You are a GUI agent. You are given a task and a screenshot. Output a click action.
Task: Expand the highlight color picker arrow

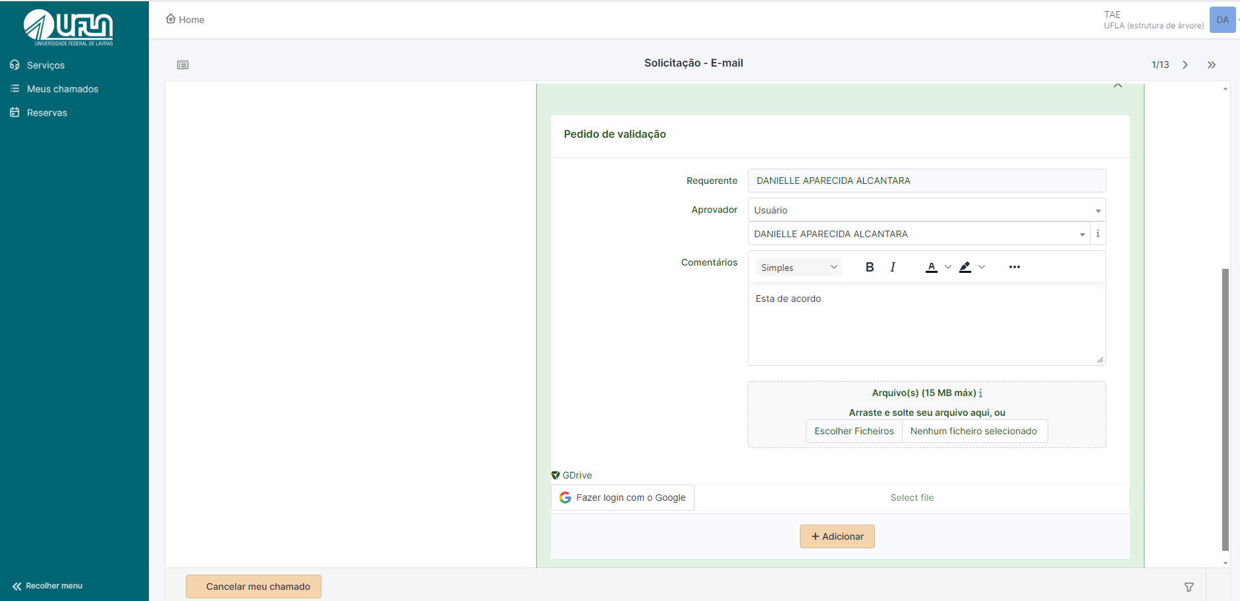[x=982, y=267]
